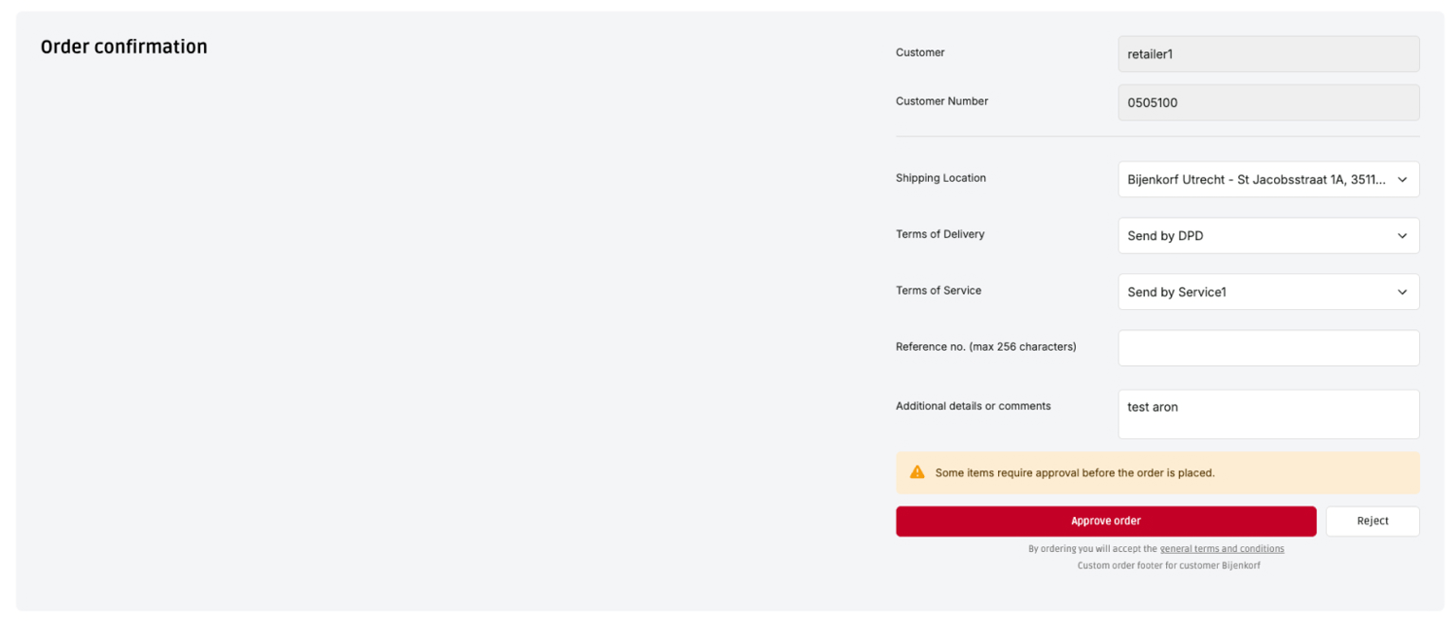This screenshot has height=623, width=1456.
Task: Click the Customer Number field showing 0505100
Action: 1268,102
